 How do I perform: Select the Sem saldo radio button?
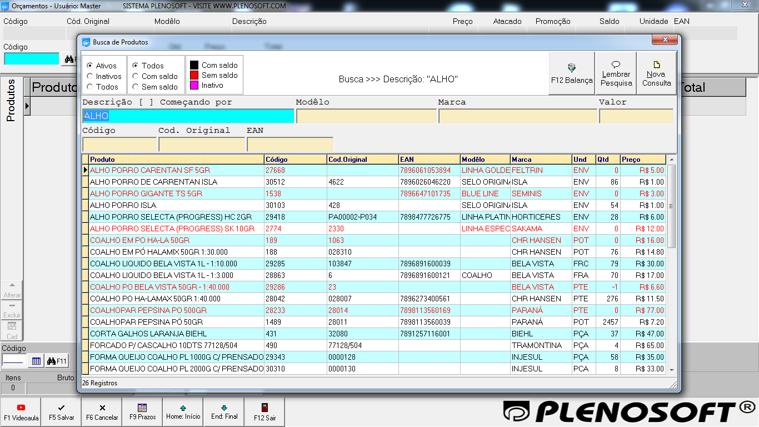coord(135,87)
